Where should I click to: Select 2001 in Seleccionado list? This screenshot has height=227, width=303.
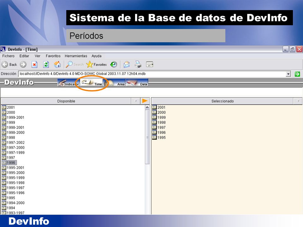[x=159, y=107]
